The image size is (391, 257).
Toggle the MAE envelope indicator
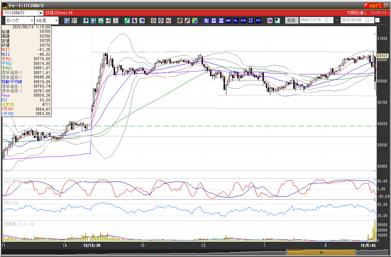228,20
